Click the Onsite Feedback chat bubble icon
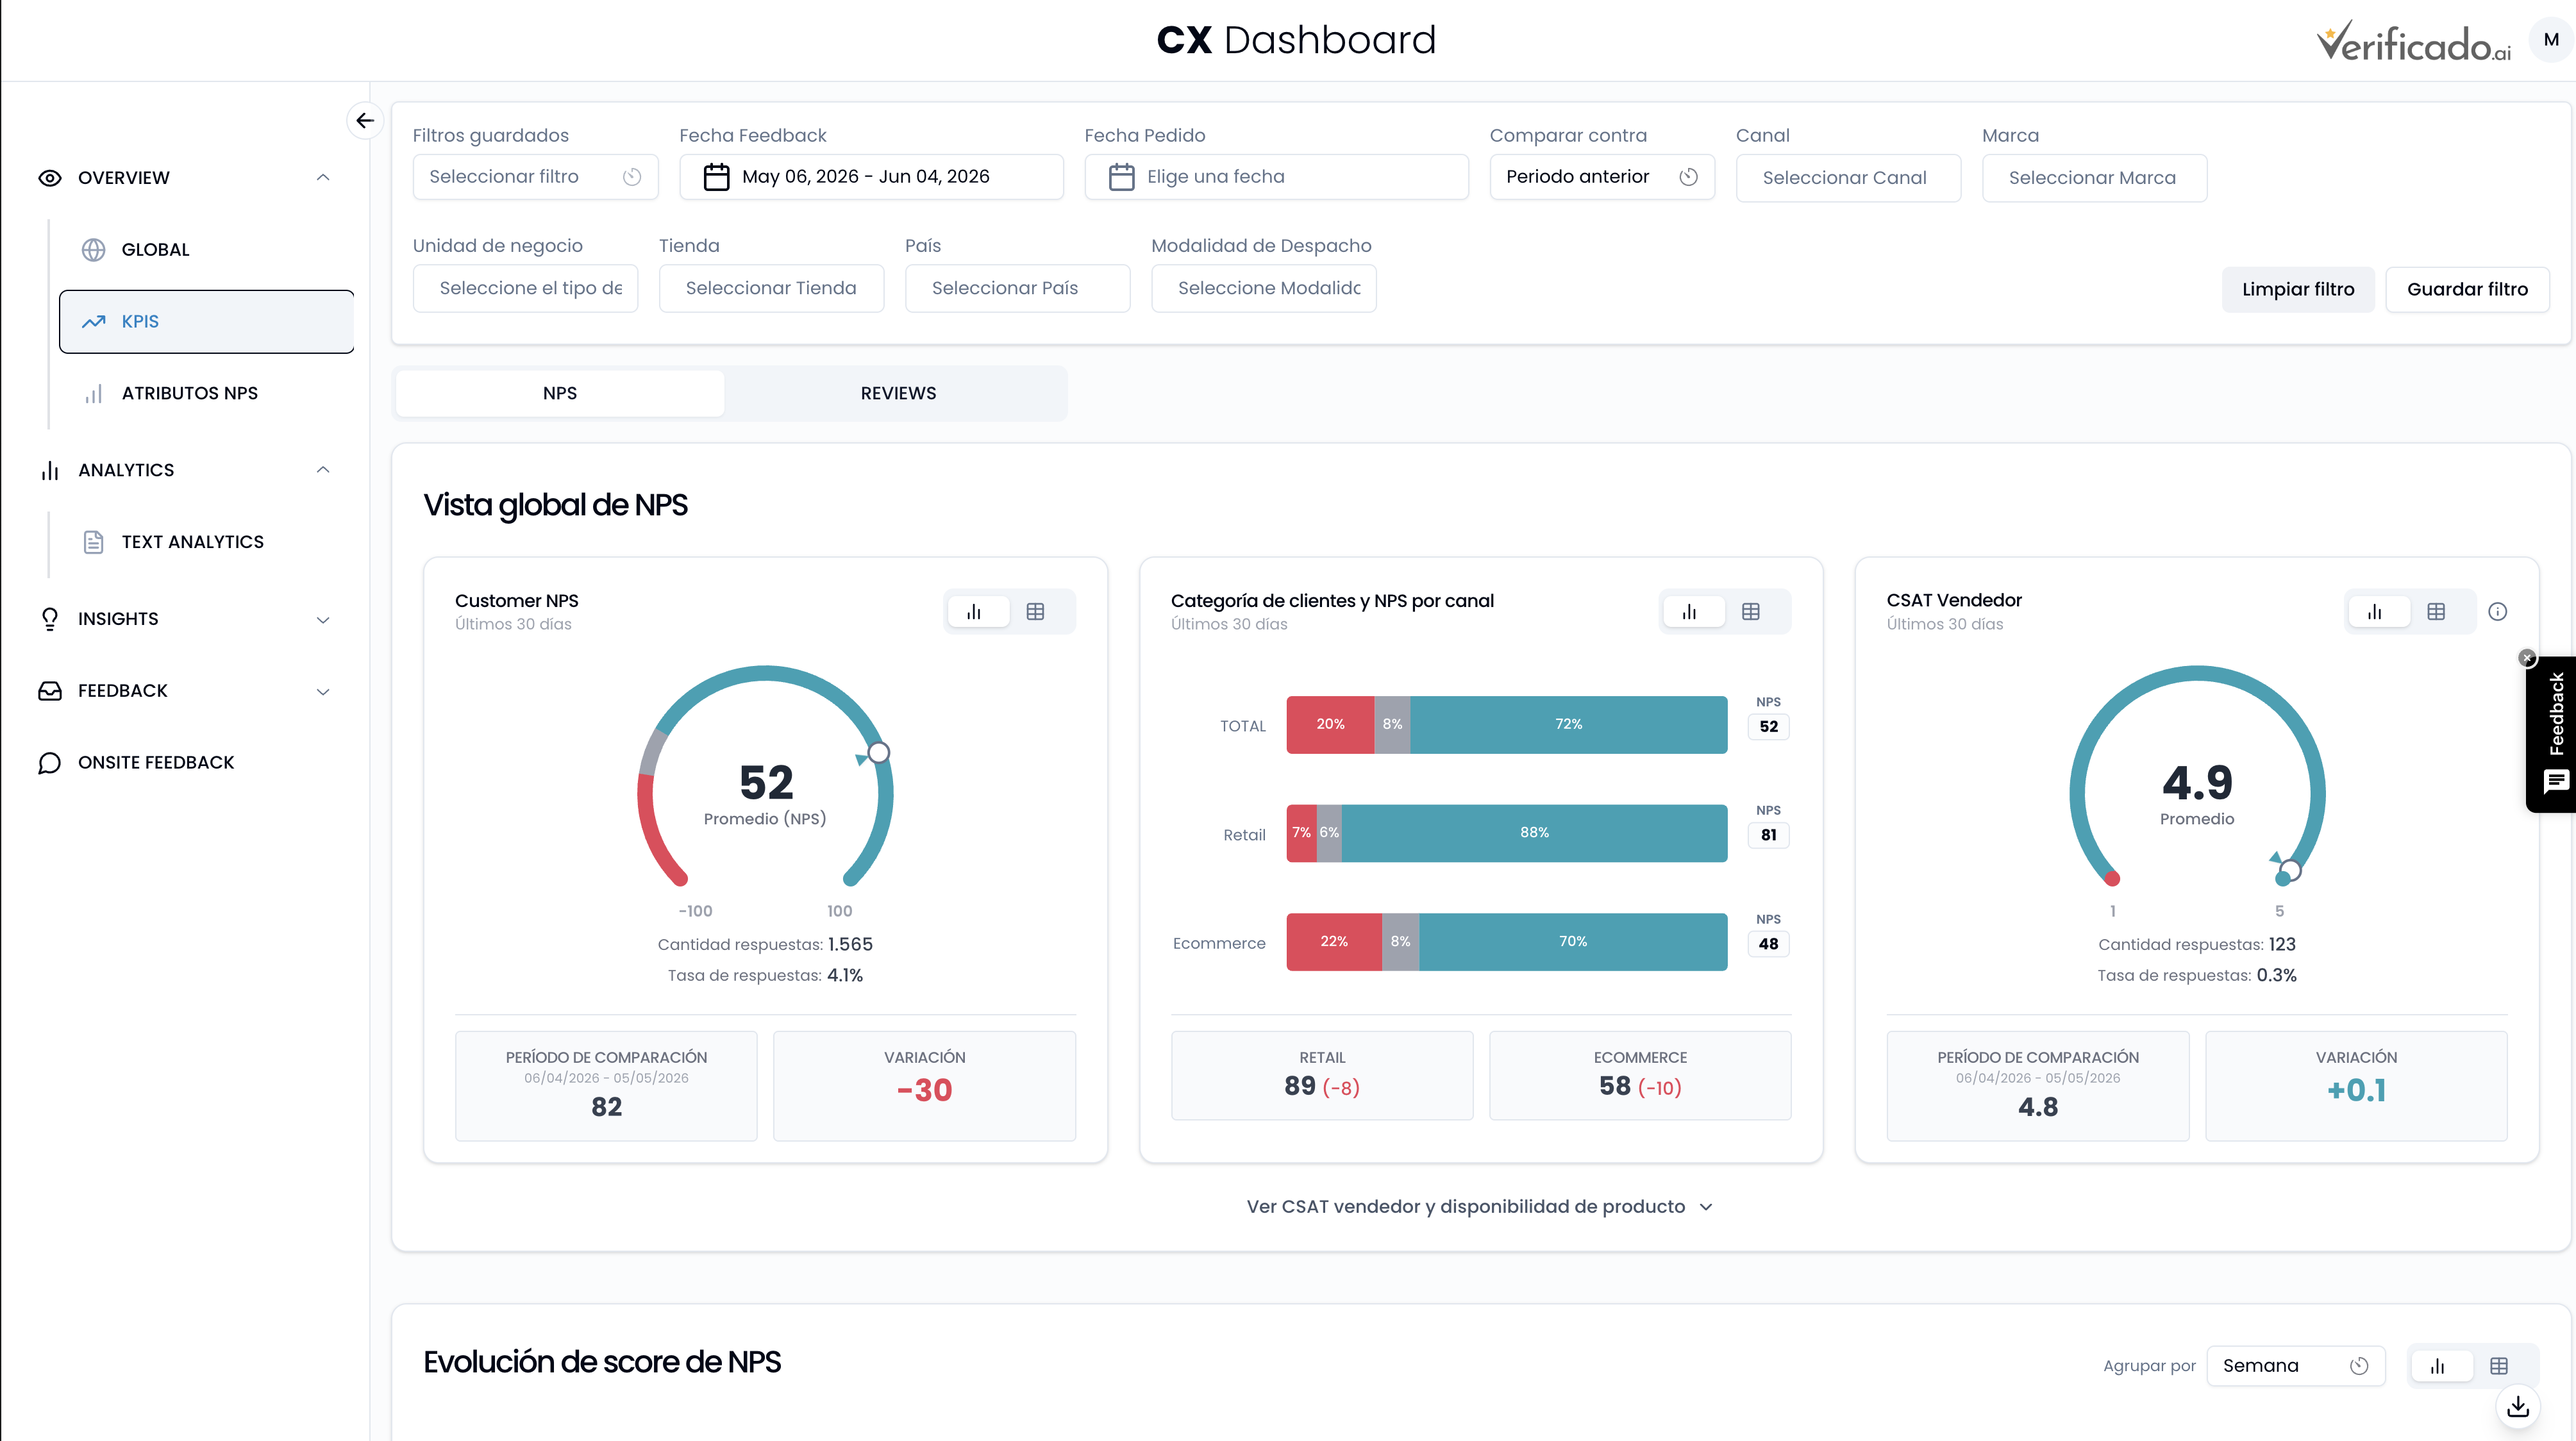Viewport: 2576px width, 1441px height. tap(50, 763)
